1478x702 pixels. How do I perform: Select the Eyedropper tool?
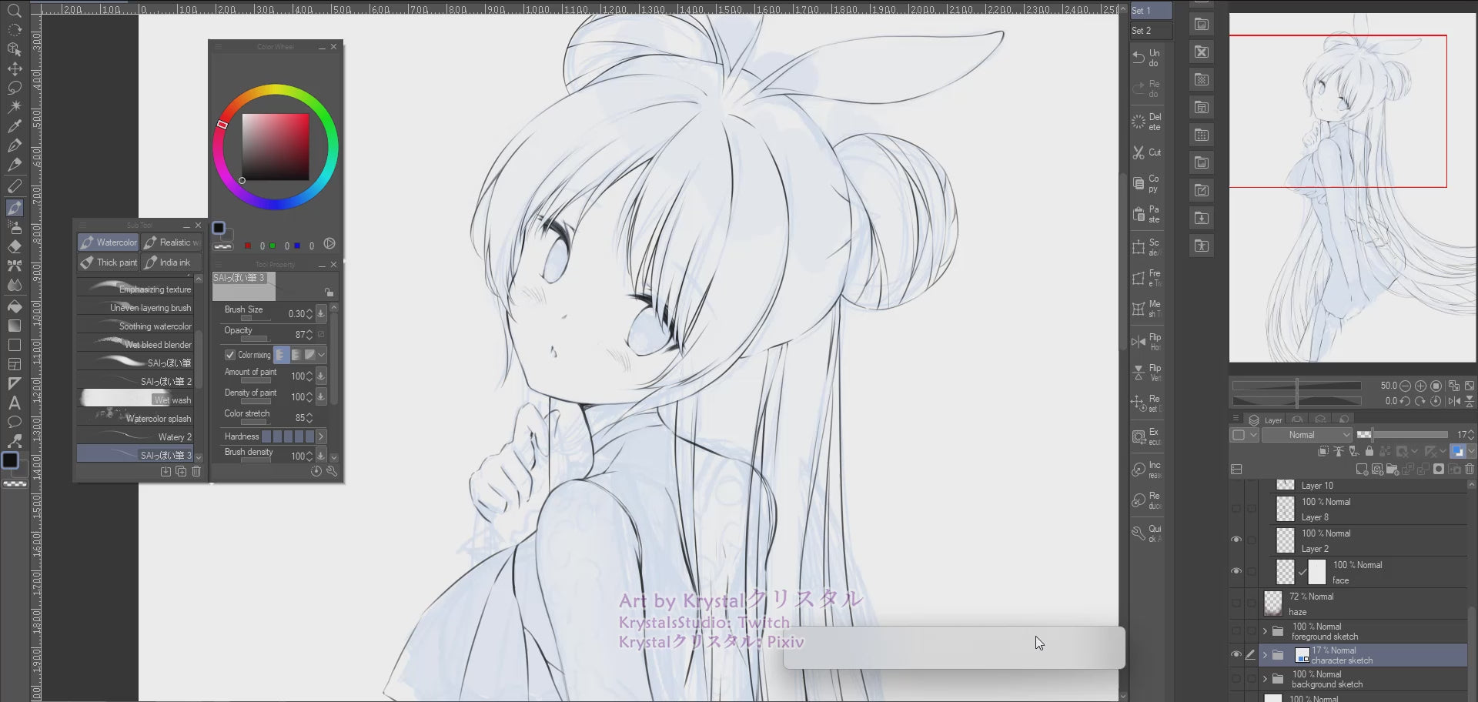[14, 126]
